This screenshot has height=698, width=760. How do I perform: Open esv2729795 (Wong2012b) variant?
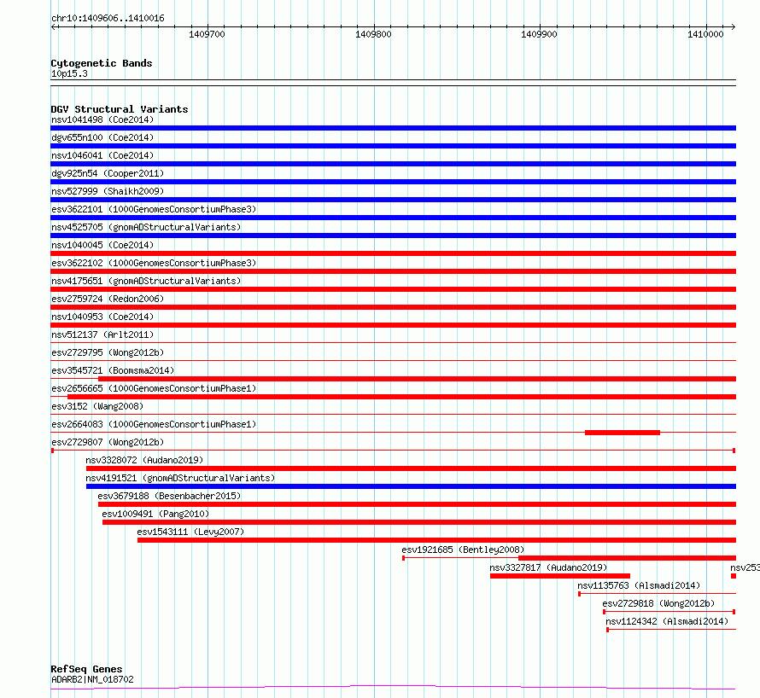(x=108, y=352)
